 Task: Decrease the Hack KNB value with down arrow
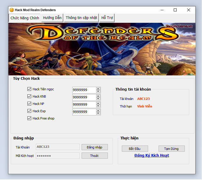pos(98,99)
